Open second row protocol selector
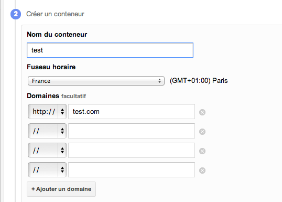 coord(48,131)
